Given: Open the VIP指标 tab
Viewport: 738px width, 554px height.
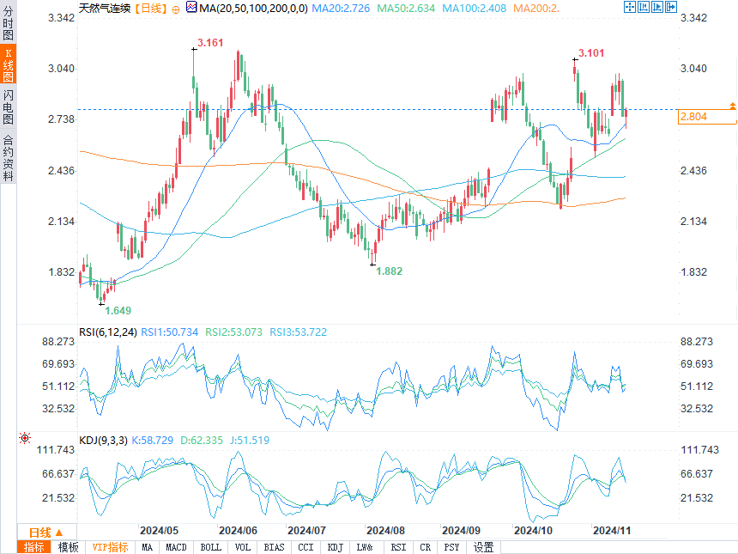Looking at the screenshot, I should [110, 547].
